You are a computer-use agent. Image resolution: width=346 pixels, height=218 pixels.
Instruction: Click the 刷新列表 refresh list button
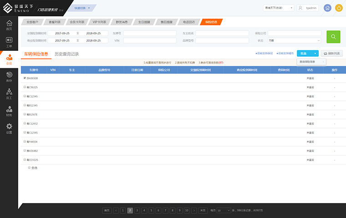point(331,53)
